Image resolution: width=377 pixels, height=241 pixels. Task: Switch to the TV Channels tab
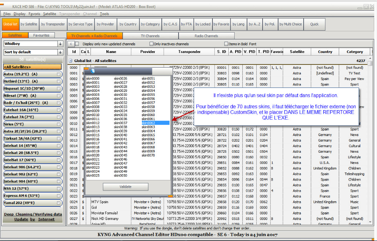point(150,36)
